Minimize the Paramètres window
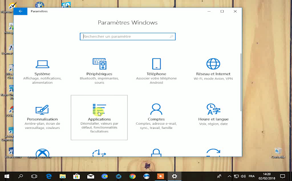292x181 pixels. [209, 11]
